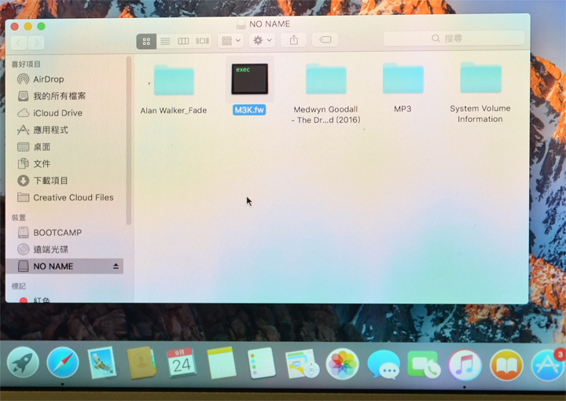Viewport: 566px width, 401px height.
Task: Open App Store from the Dock
Action: 548,366
